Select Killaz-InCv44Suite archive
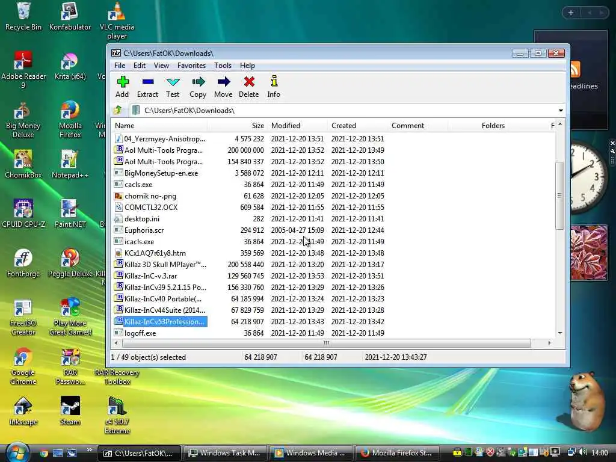This screenshot has height=462, width=616. click(x=159, y=310)
